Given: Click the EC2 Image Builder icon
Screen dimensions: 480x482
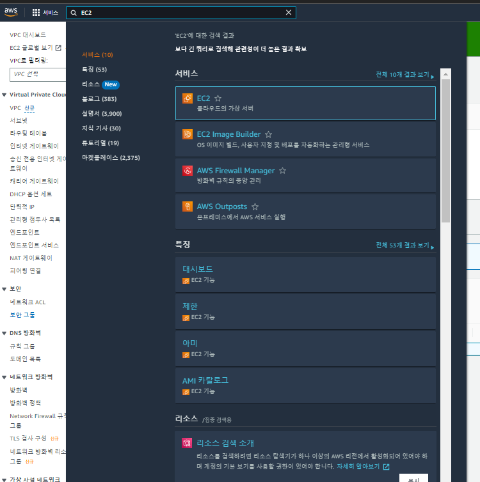Looking at the screenshot, I should coord(188,134).
